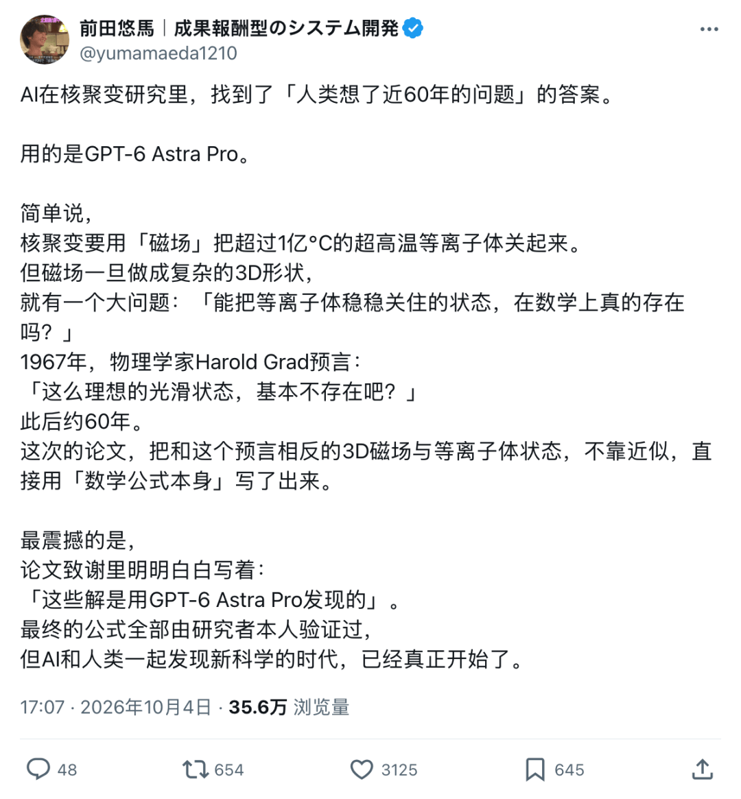Viewport: 741px width, 799px height.
Task: Click the line "用的是GPT-6 Astra Pro"
Action: [135, 154]
